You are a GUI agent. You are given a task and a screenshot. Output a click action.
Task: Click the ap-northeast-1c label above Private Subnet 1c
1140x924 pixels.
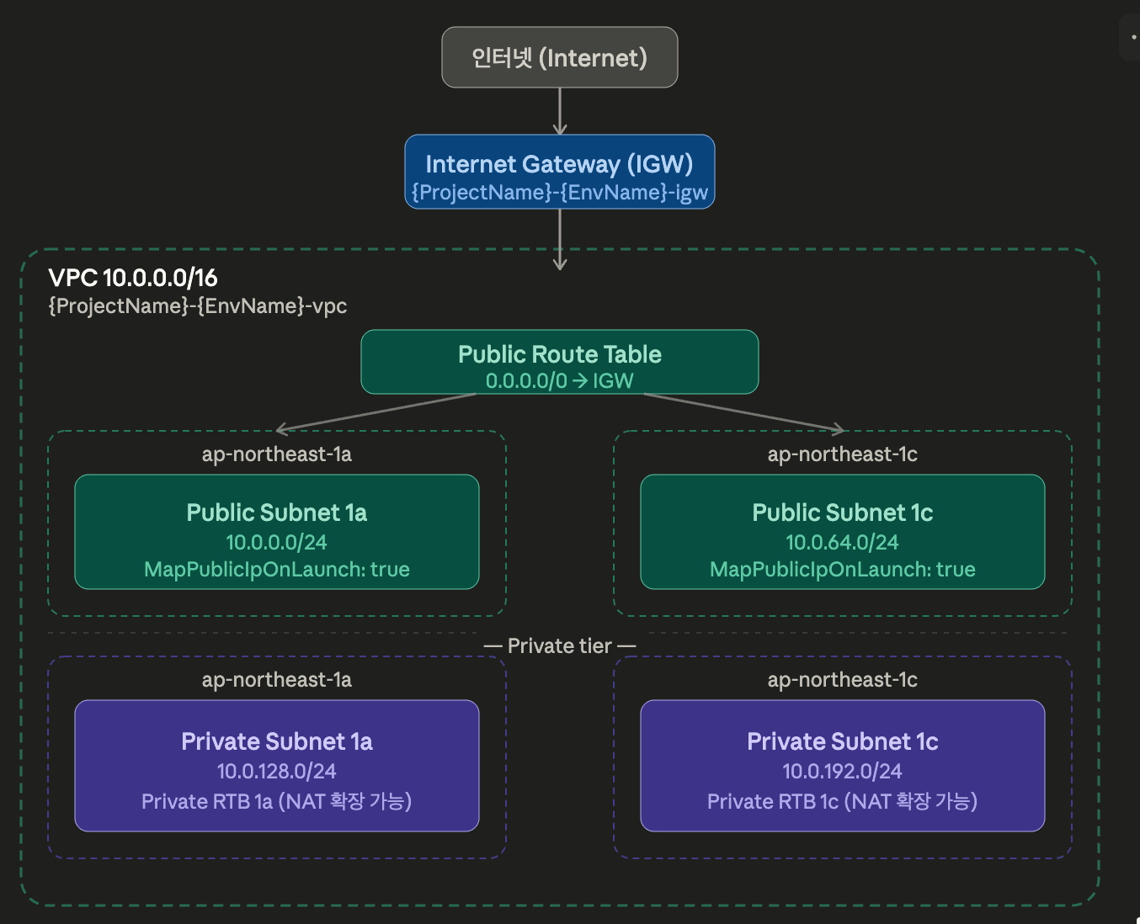point(842,680)
